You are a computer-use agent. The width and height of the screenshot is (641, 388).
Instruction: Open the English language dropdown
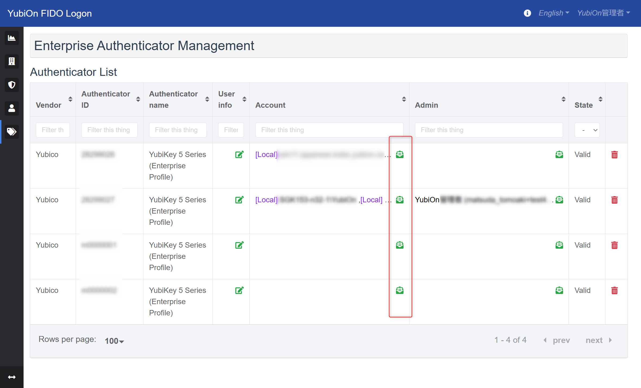coord(554,13)
